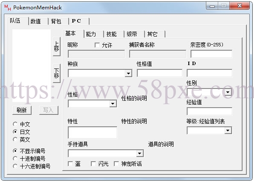Select the 英文 language radio button
254x182 pixels.
15,139
